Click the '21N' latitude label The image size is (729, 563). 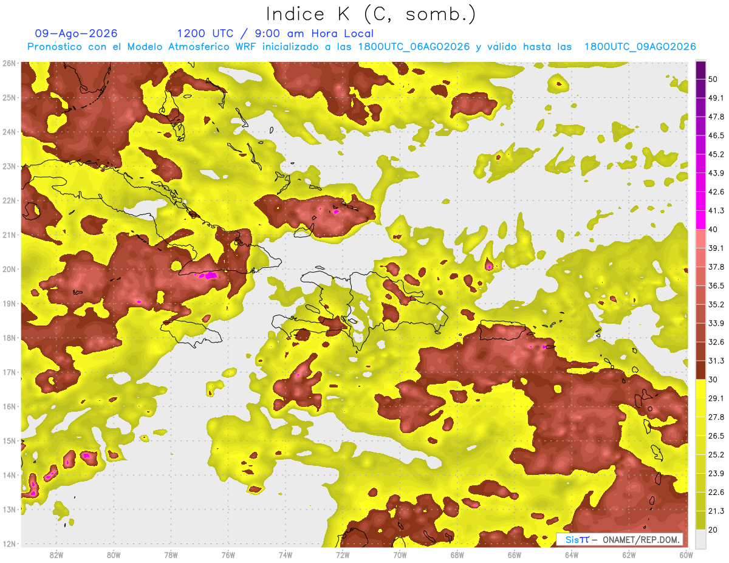pos(9,234)
